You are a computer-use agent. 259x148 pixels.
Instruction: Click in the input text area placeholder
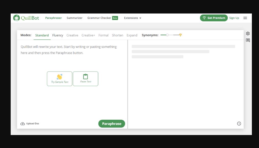[69, 50]
